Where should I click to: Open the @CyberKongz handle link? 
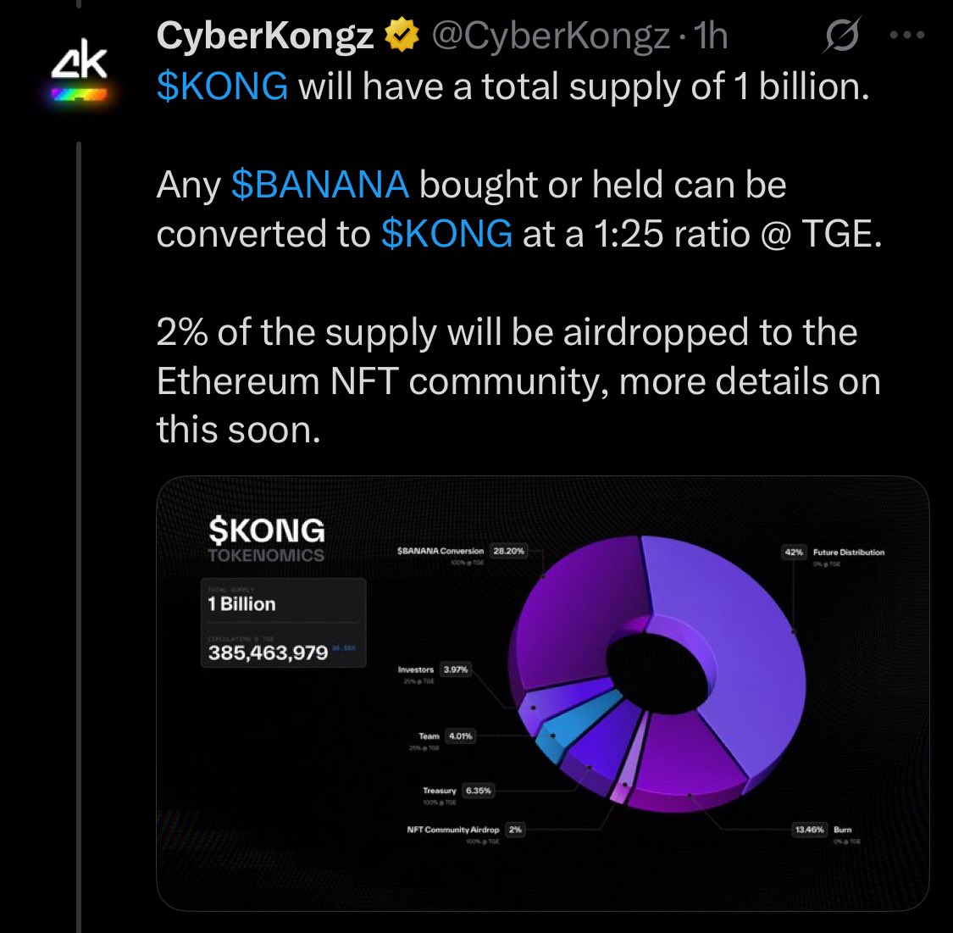coord(551,36)
